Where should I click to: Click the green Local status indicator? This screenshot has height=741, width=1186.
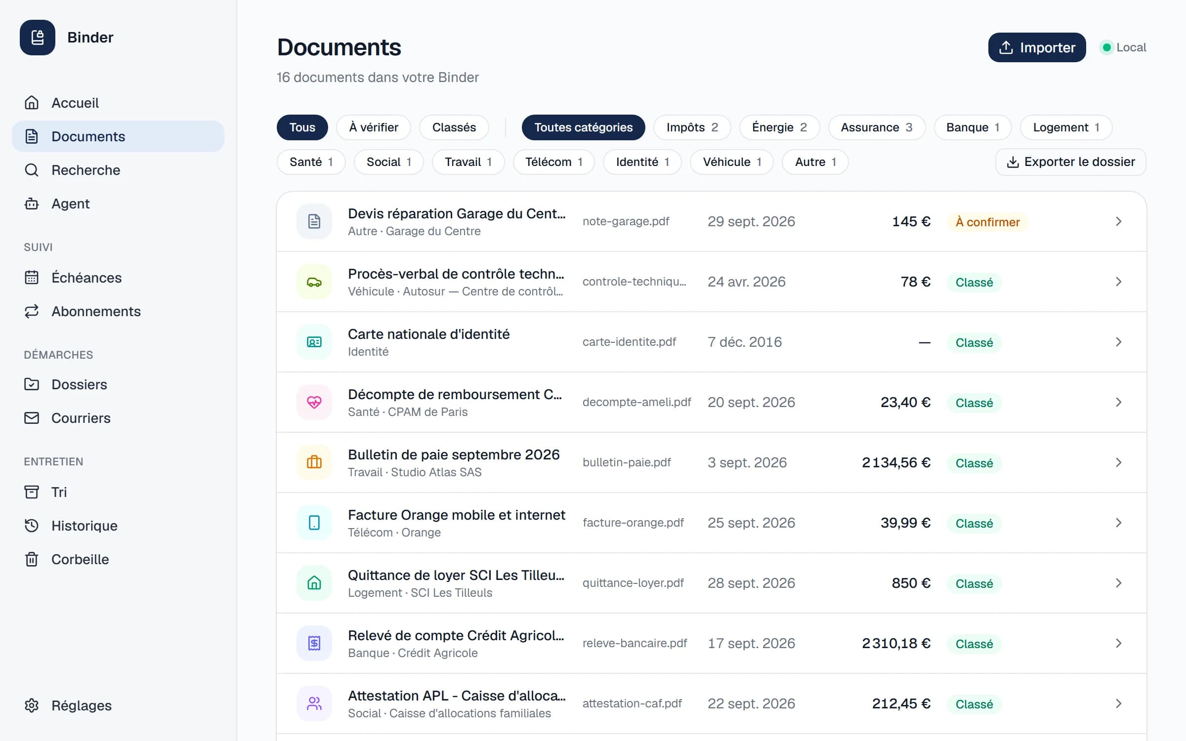click(1107, 47)
